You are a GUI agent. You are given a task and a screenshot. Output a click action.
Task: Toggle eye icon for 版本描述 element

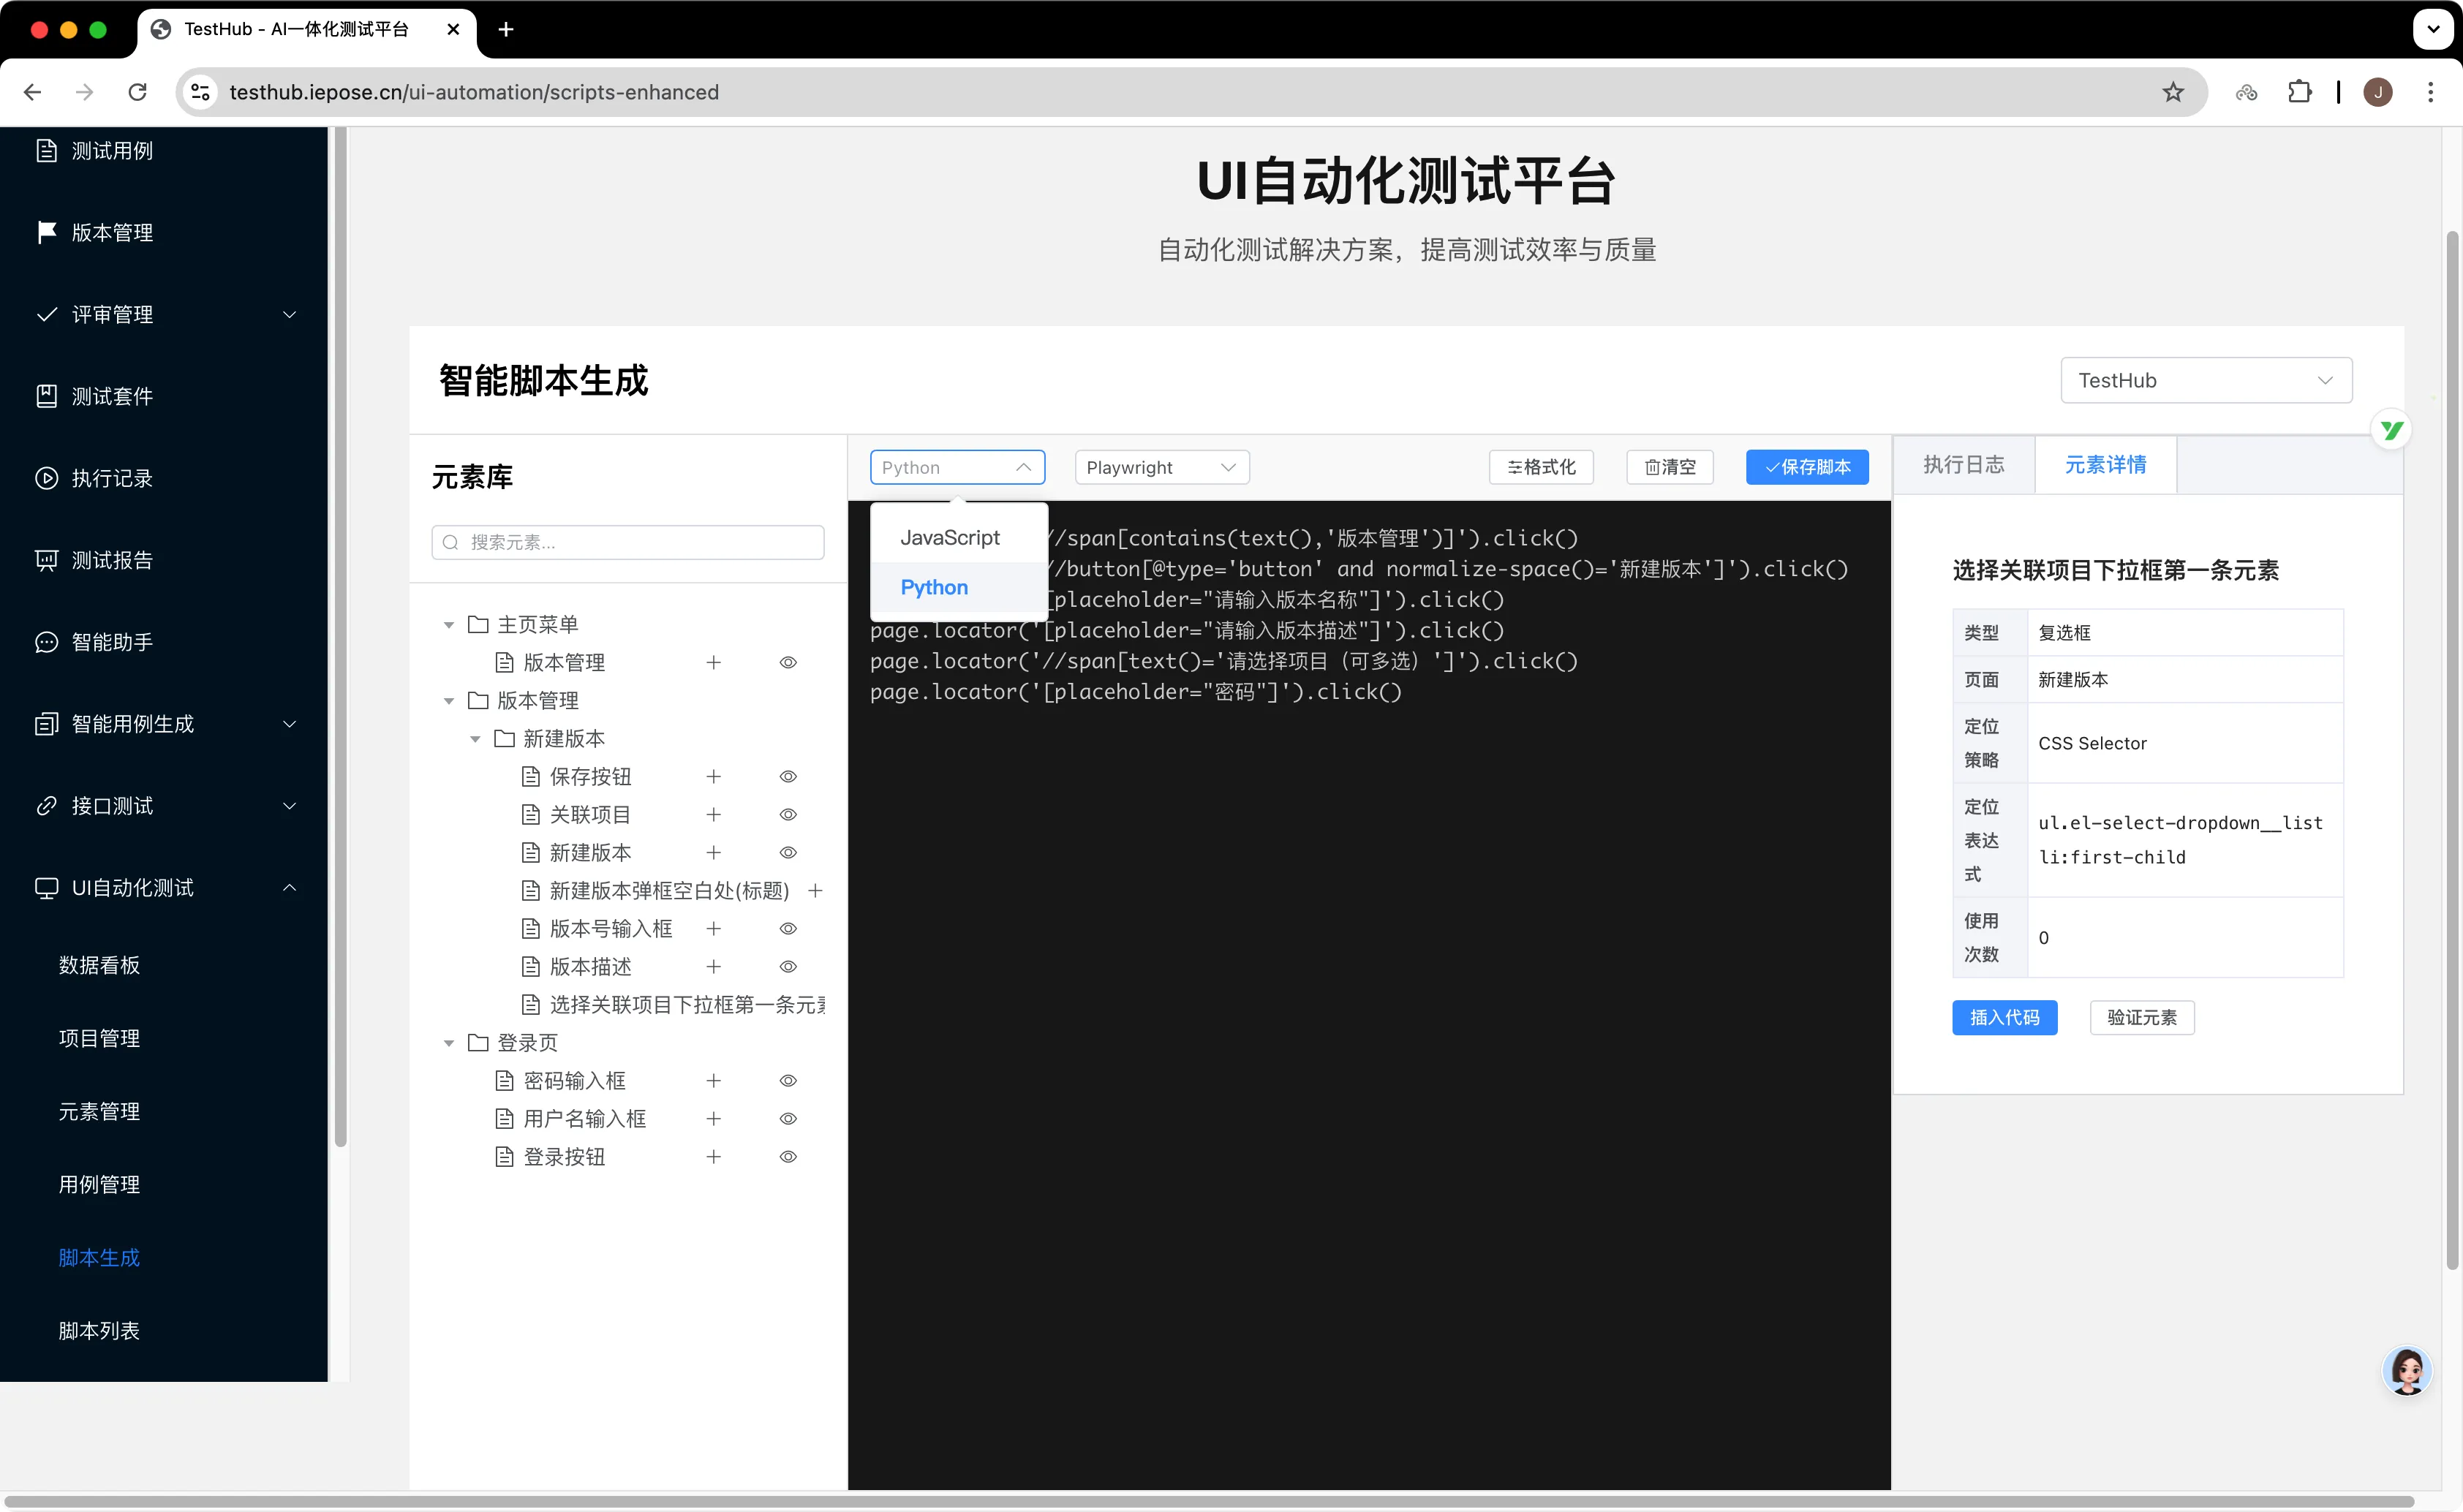pos(788,966)
